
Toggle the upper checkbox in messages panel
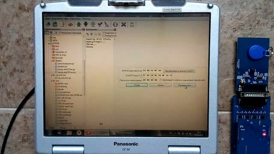click(x=104, y=33)
